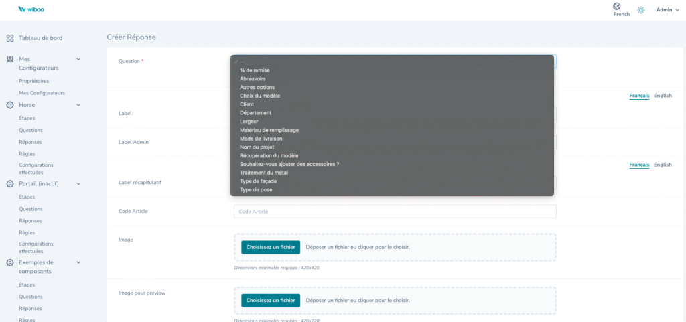
Task: Click the Horse gear icon
Action: click(10, 105)
